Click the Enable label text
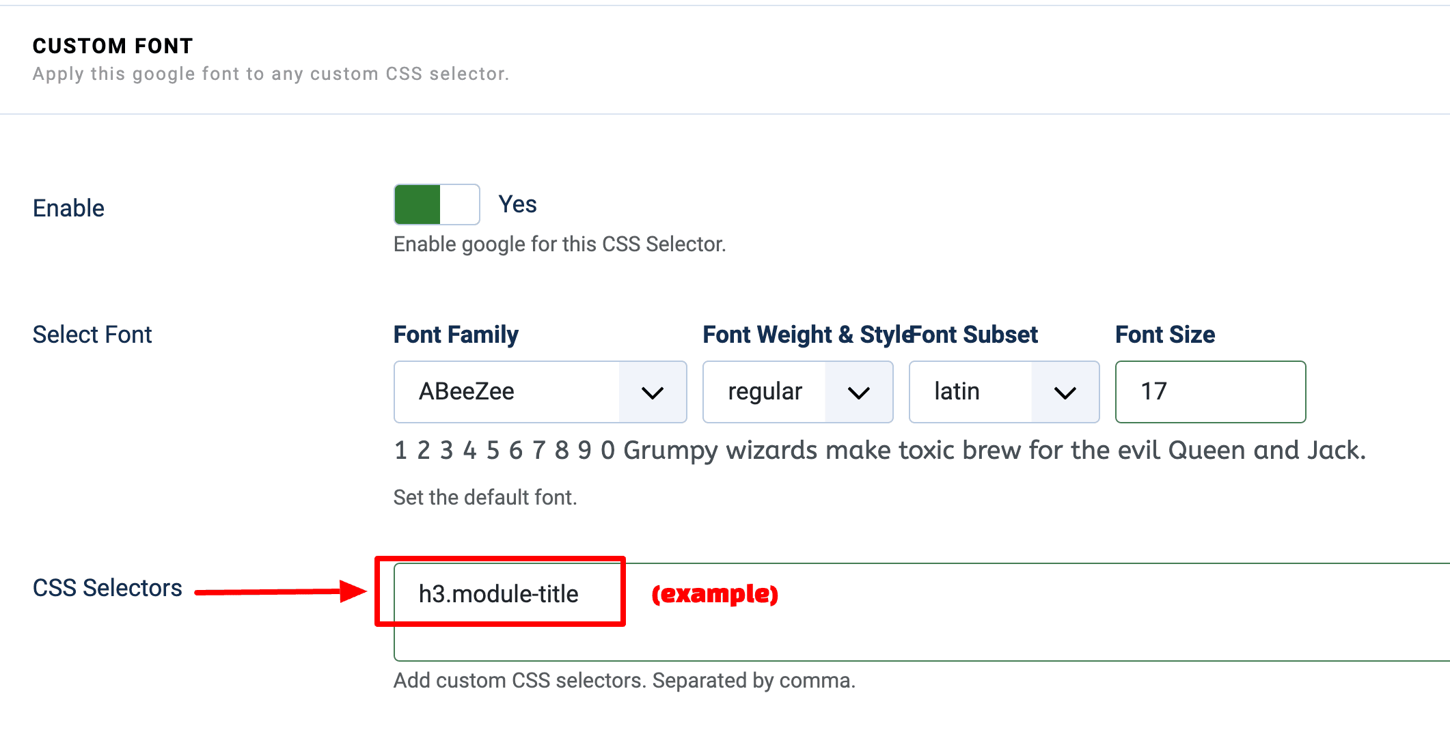 (68, 208)
